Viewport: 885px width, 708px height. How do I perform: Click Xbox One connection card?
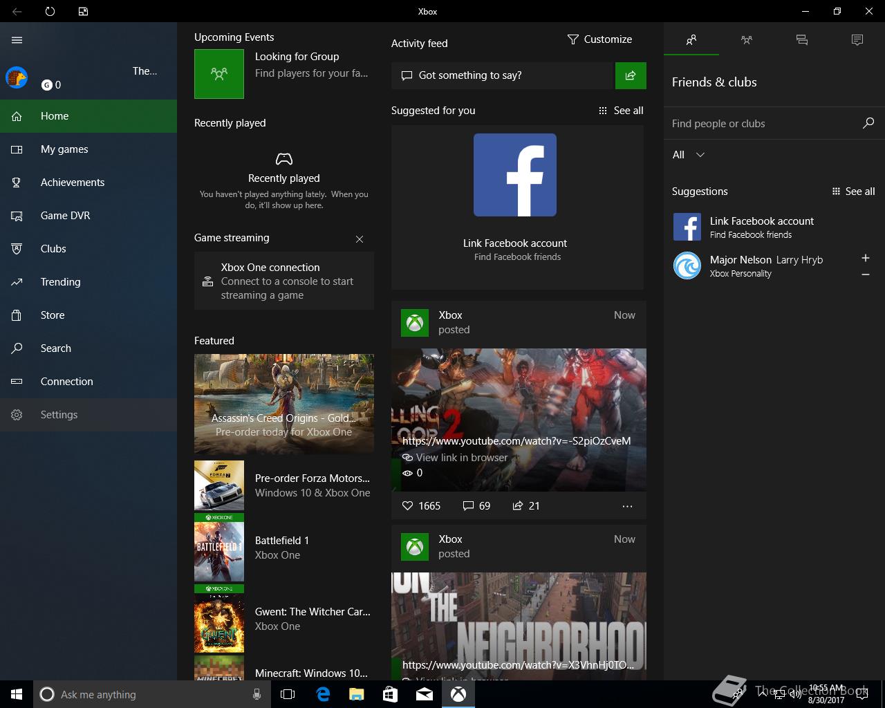point(284,281)
